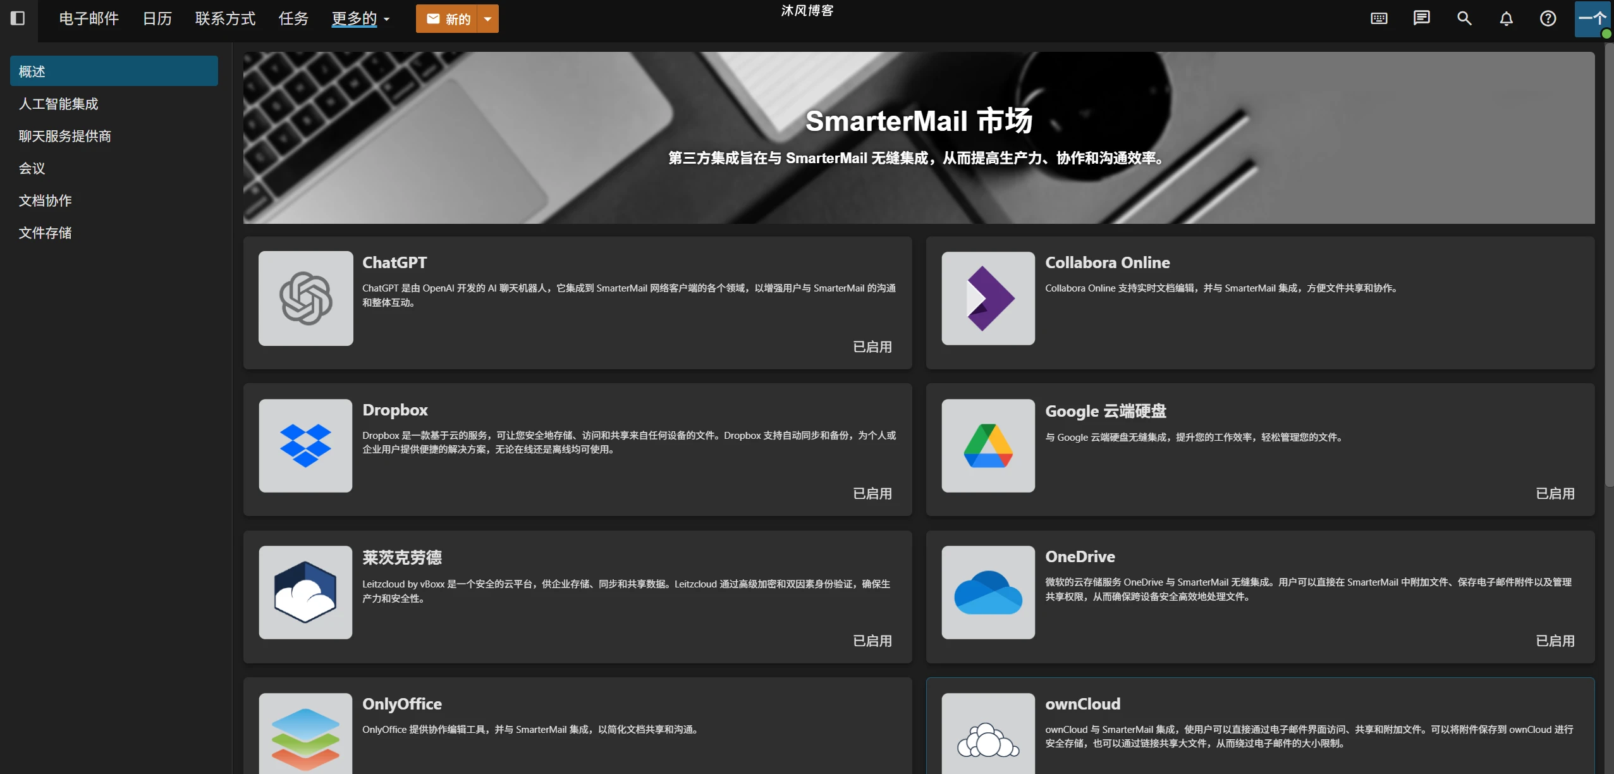The width and height of the screenshot is (1614, 774).
Task: Click the ChatGPT logo icon
Action: click(305, 298)
